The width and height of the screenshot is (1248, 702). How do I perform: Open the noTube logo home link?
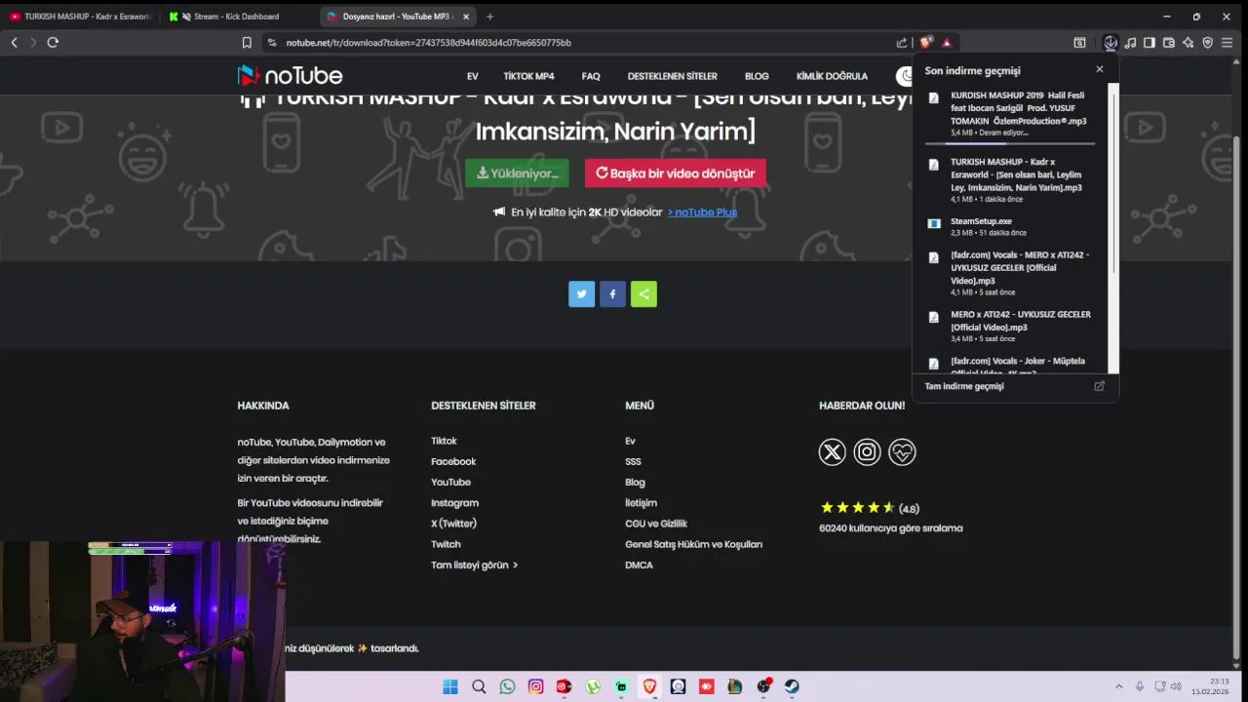[290, 76]
